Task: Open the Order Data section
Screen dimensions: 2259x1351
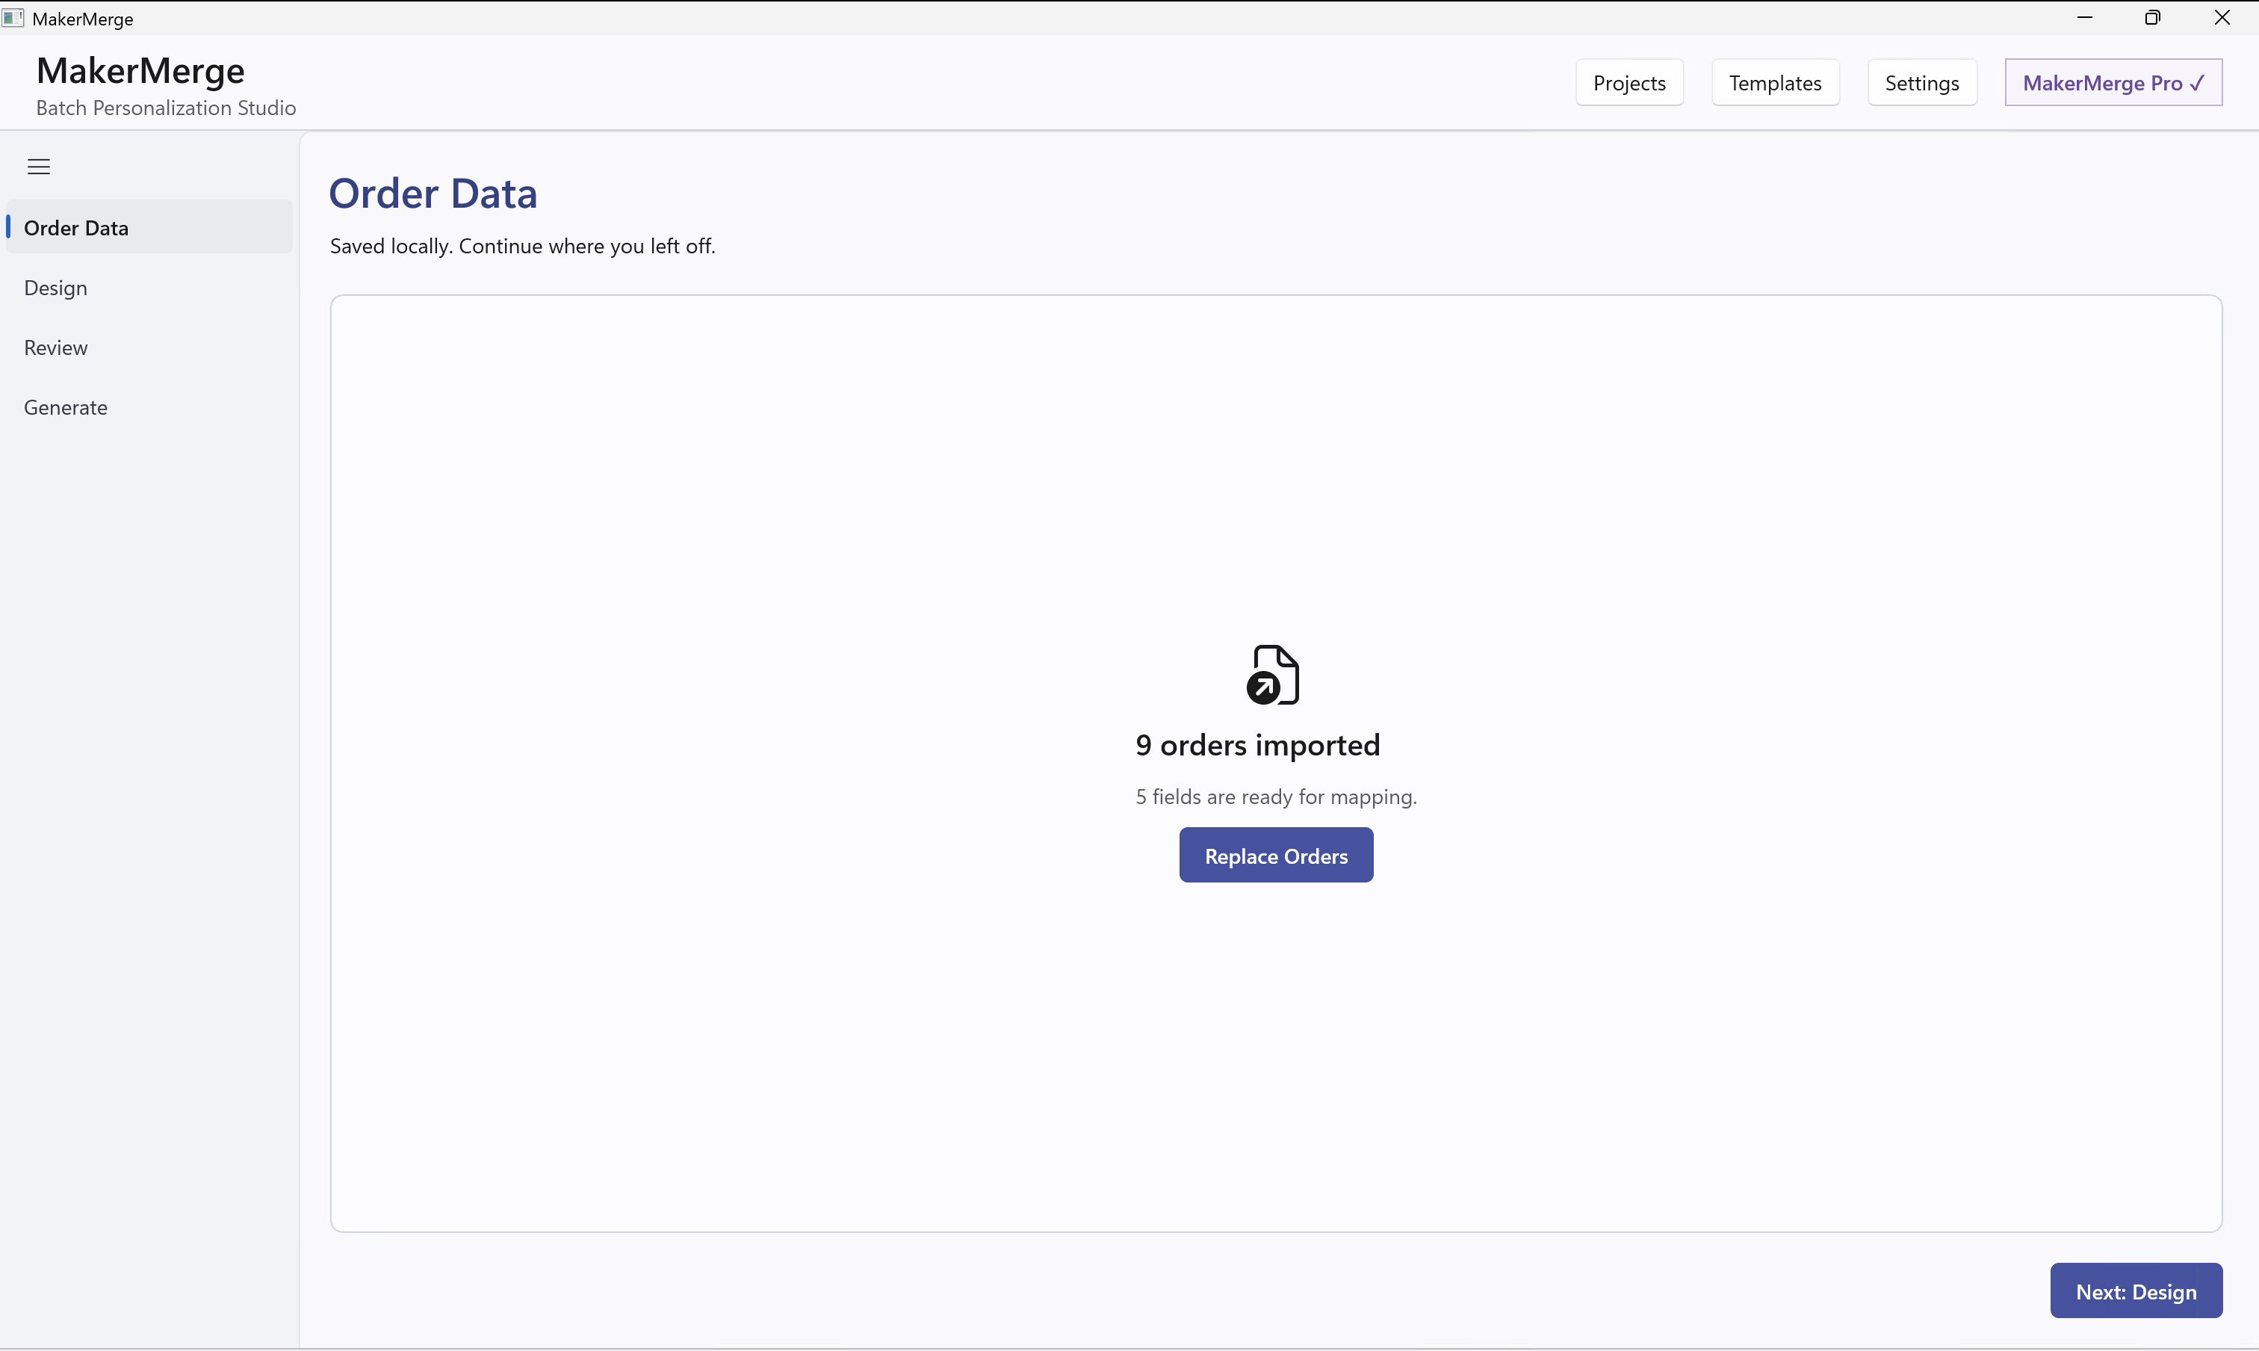Action: [x=149, y=228]
